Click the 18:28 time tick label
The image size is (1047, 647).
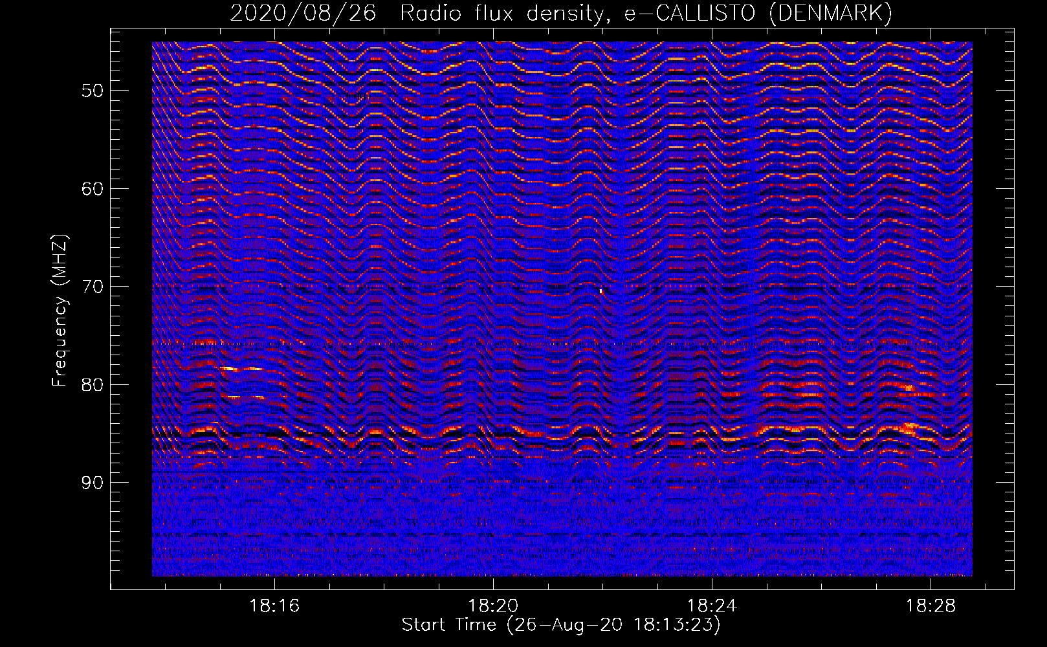point(931,606)
